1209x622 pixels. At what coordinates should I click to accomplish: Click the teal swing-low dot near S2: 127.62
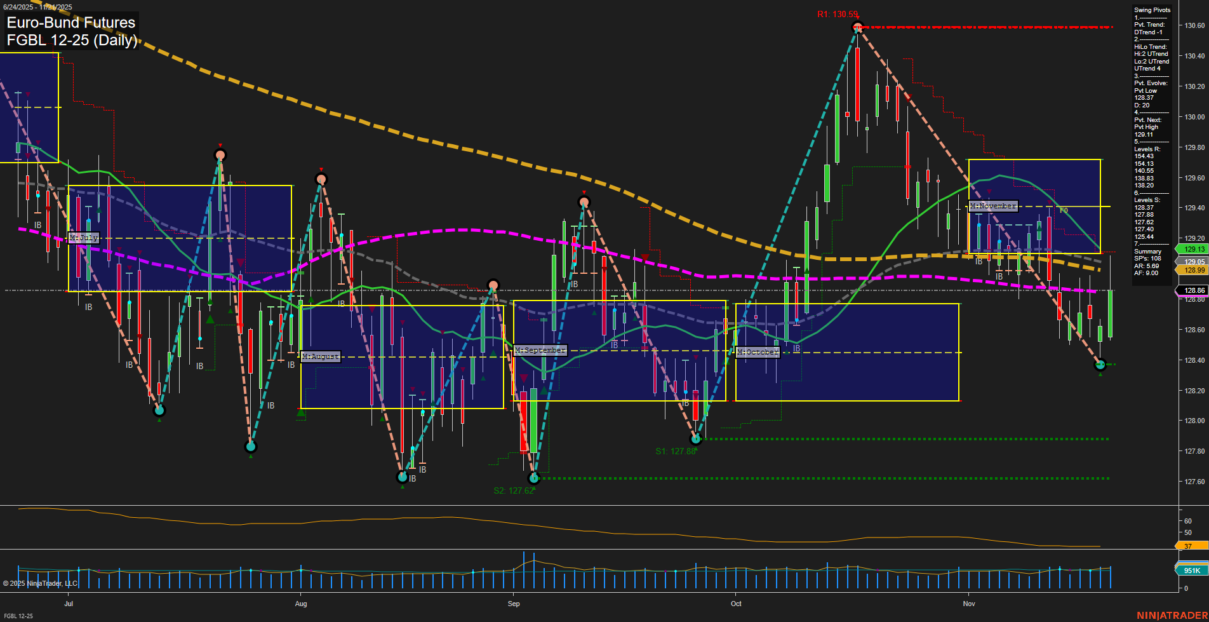tap(534, 477)
